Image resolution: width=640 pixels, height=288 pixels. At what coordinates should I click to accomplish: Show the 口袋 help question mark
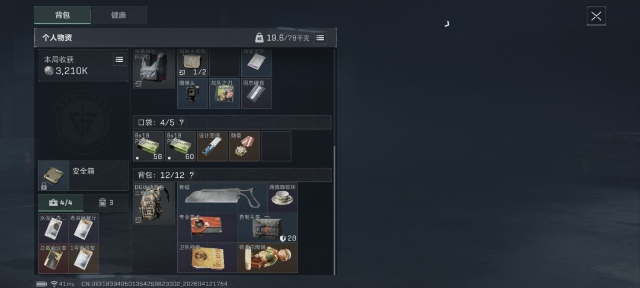point(182,123)
